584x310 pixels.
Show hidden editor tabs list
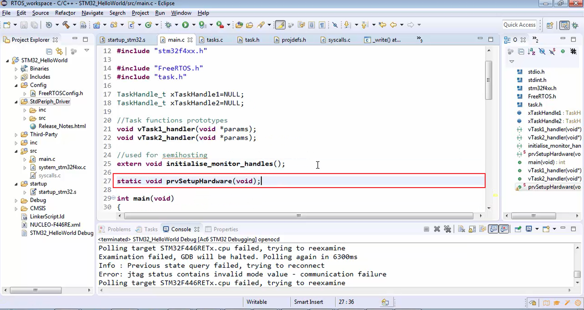[x=419, y=39]
